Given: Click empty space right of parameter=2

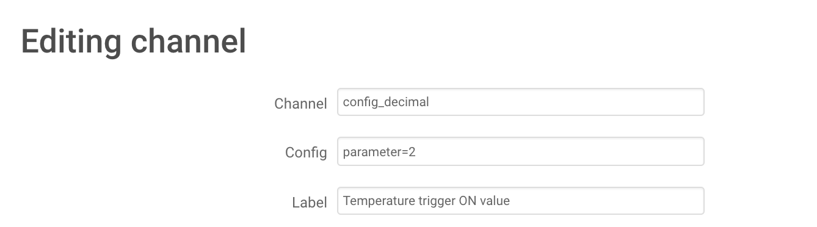Looking at the screenshot, I should point(559,151).
